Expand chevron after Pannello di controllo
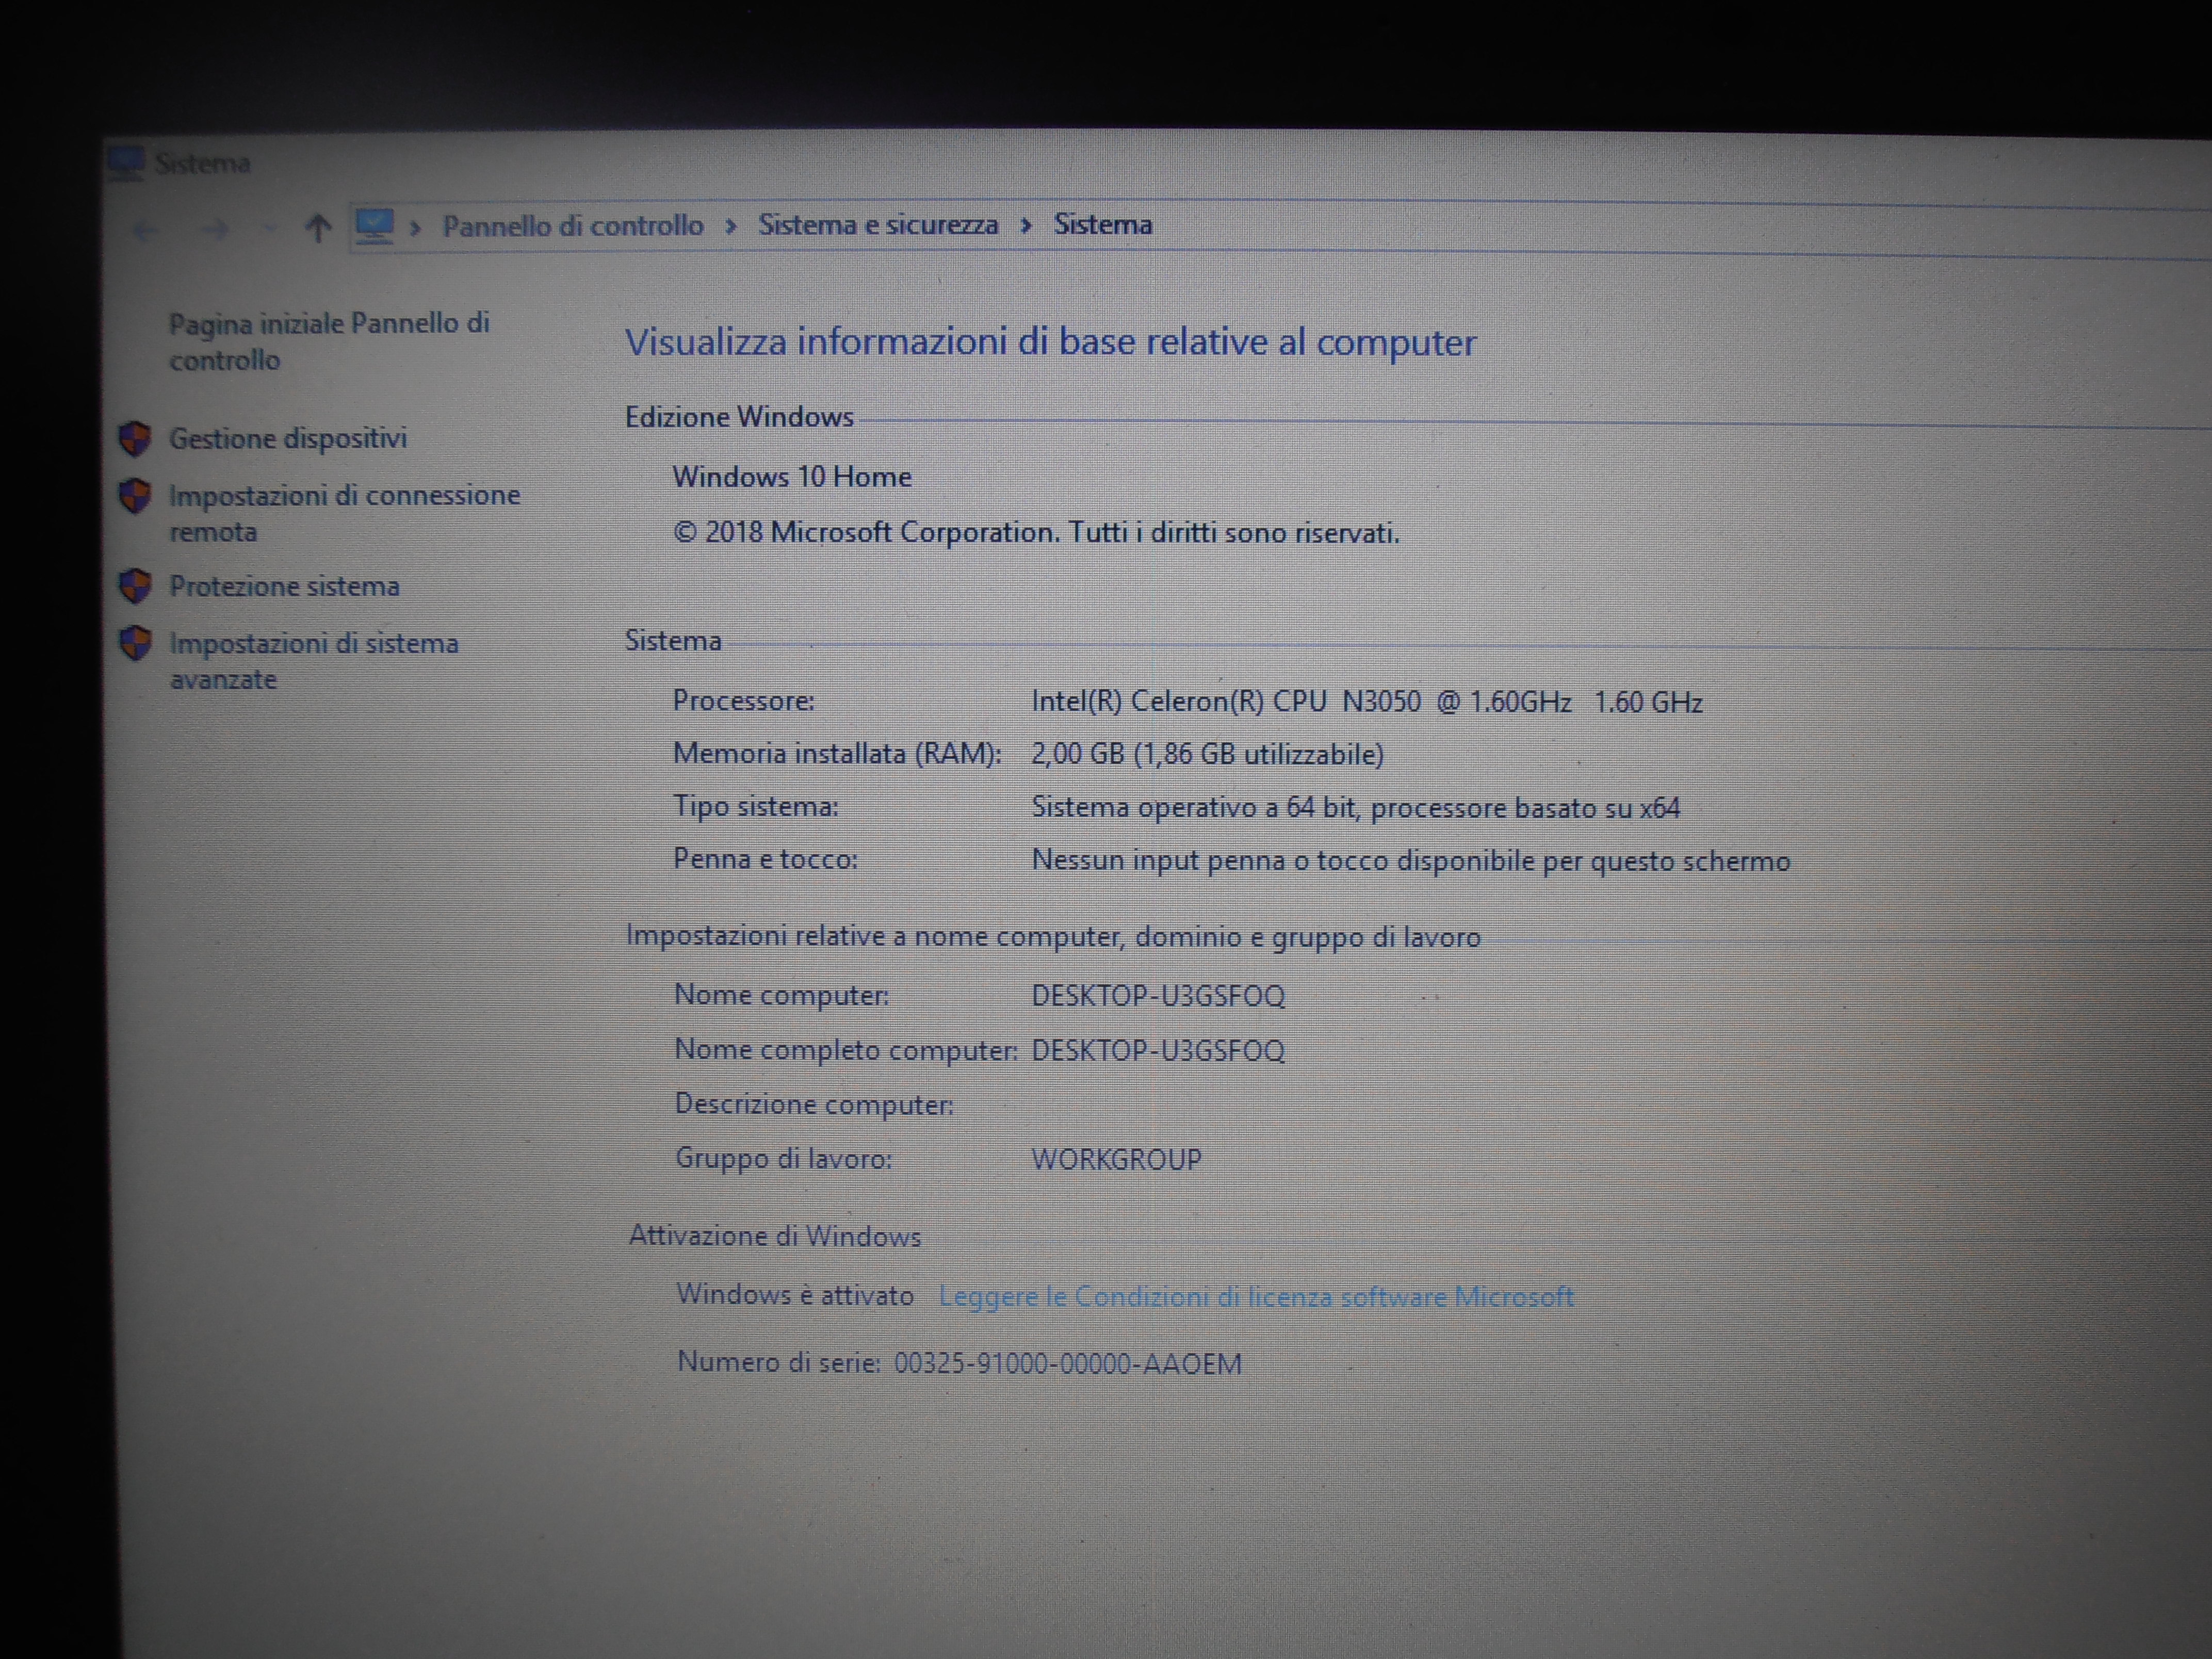The image size is (2212, 1659). (731, 226)
